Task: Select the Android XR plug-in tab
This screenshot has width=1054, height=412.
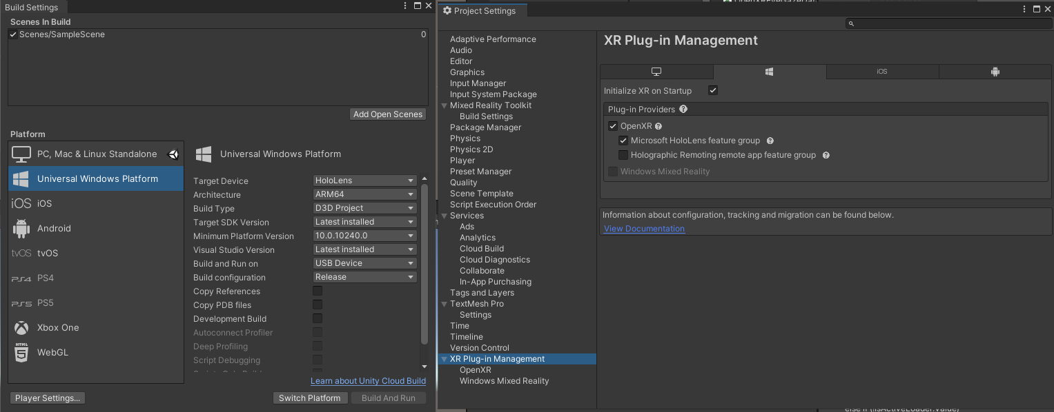Action: (995, 71)
